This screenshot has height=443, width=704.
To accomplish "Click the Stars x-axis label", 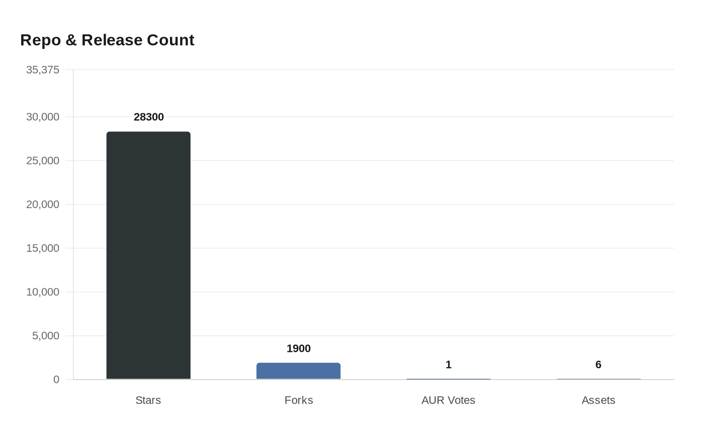I will [x=148, y=400].
